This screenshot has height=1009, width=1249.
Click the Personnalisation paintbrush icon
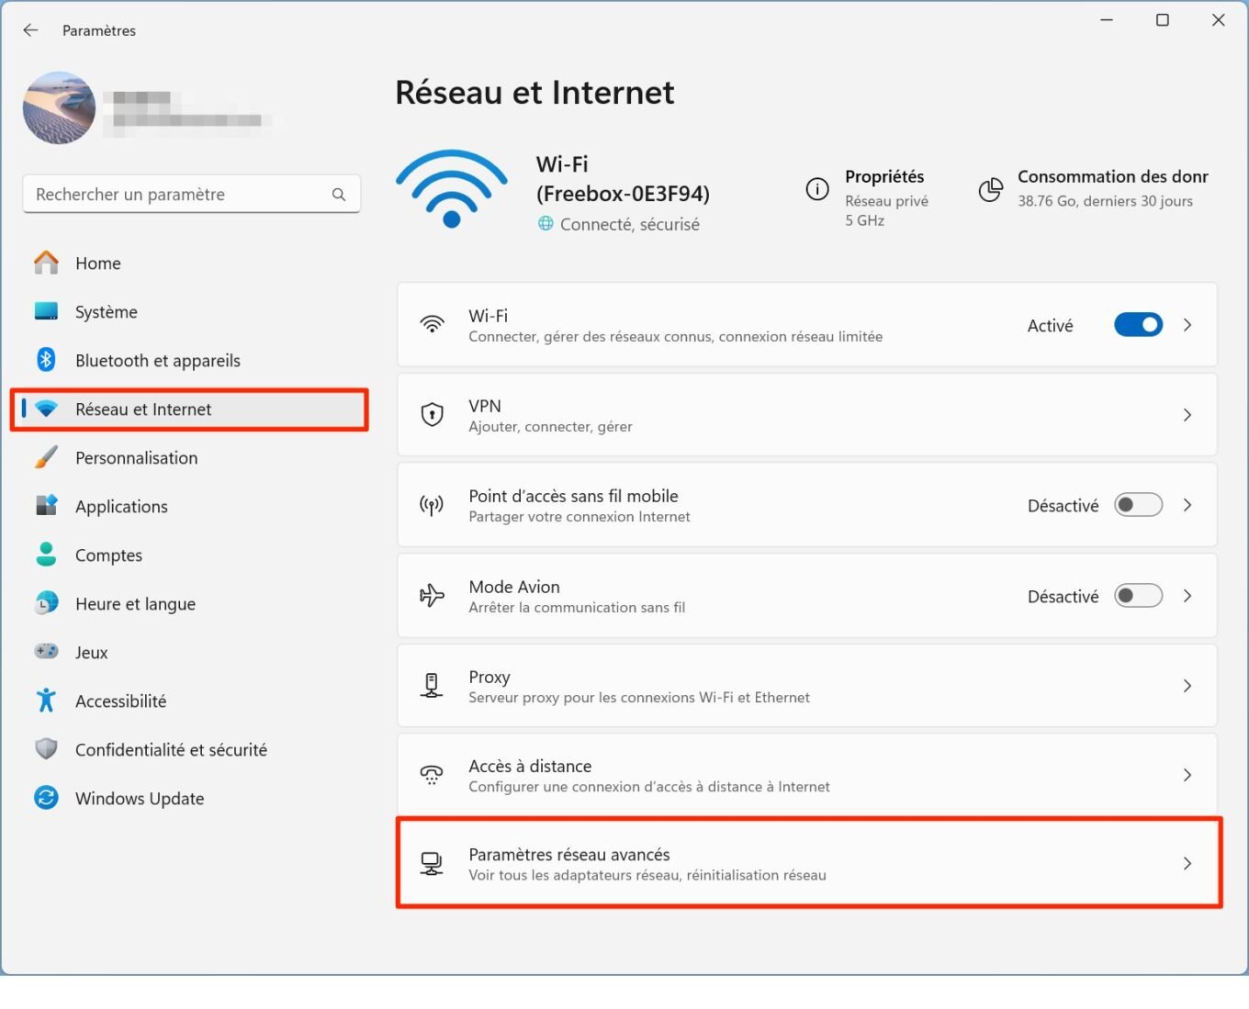46,457
